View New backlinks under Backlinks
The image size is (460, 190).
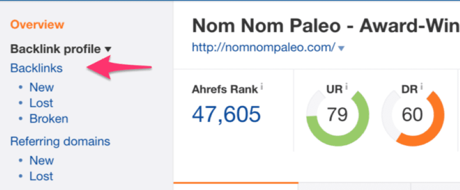pyautogui.click(x=42, y=87)
